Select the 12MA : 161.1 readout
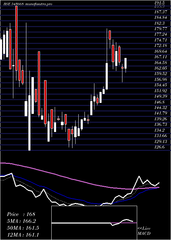This screenshot has width=171, height=240. pos(23,235)
